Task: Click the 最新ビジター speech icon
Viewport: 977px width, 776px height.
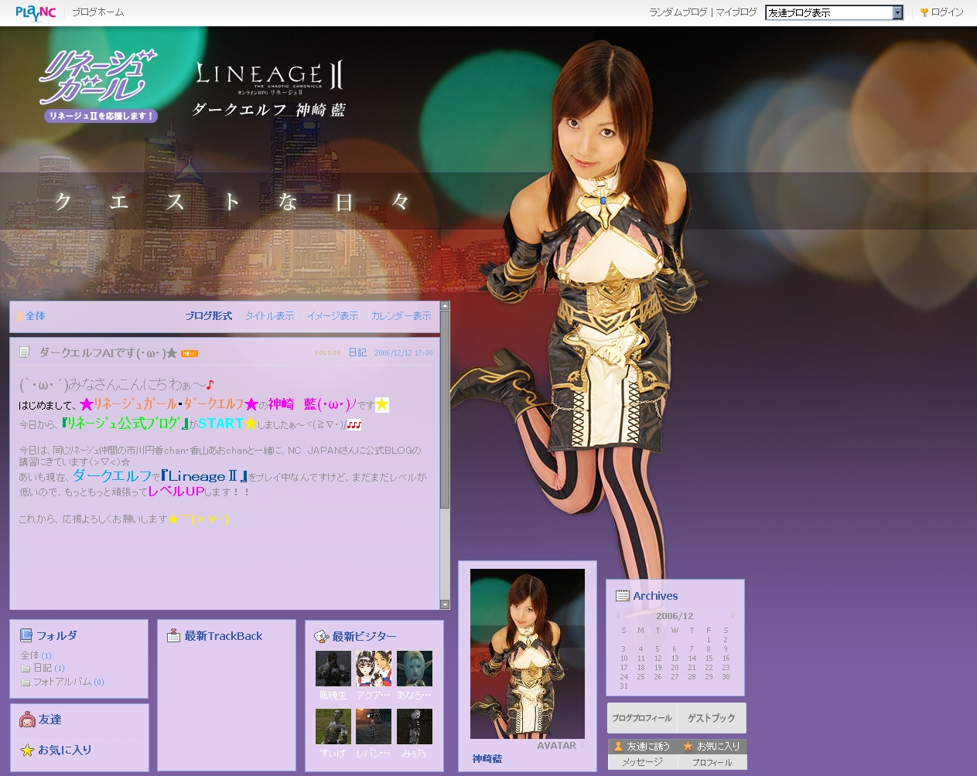Action: tap(322, 636)
